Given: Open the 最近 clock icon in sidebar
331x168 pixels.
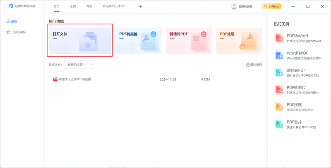Looking at the screenshot, I should (8, 22).
